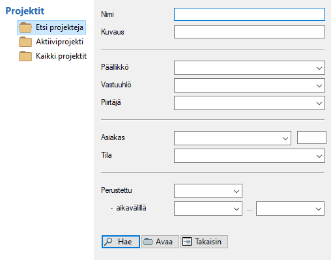
Task: Click the open-folder icon on Avaa button
Action: point(148,242)
